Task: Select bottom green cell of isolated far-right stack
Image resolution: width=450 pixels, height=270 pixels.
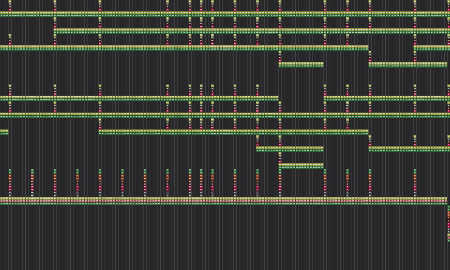Action: click(x=449, y=240)
